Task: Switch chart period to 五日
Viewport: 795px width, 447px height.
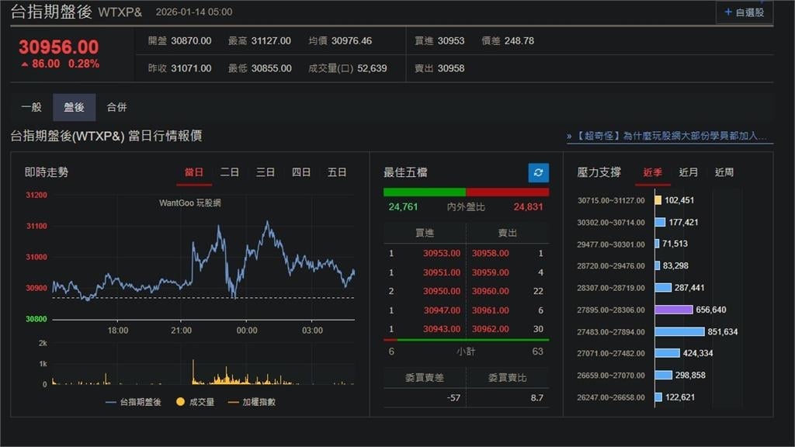Action: pos(337,172)
